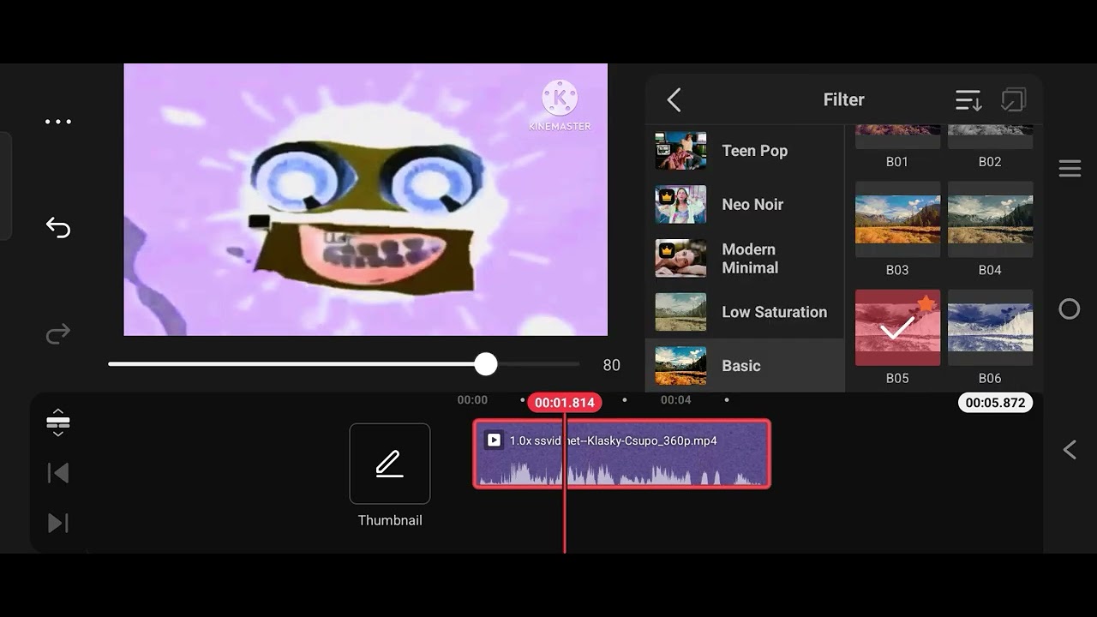Open the three-dots more options menu
Image resolution: width=1097 pixels, height=617 pixels.
point(58,122)
